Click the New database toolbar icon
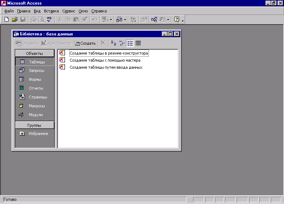Screen dimensions: 284x204 6,19
